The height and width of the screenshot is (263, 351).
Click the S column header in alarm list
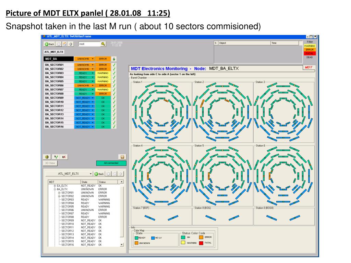pyautogui.click(x=216, y=43)
